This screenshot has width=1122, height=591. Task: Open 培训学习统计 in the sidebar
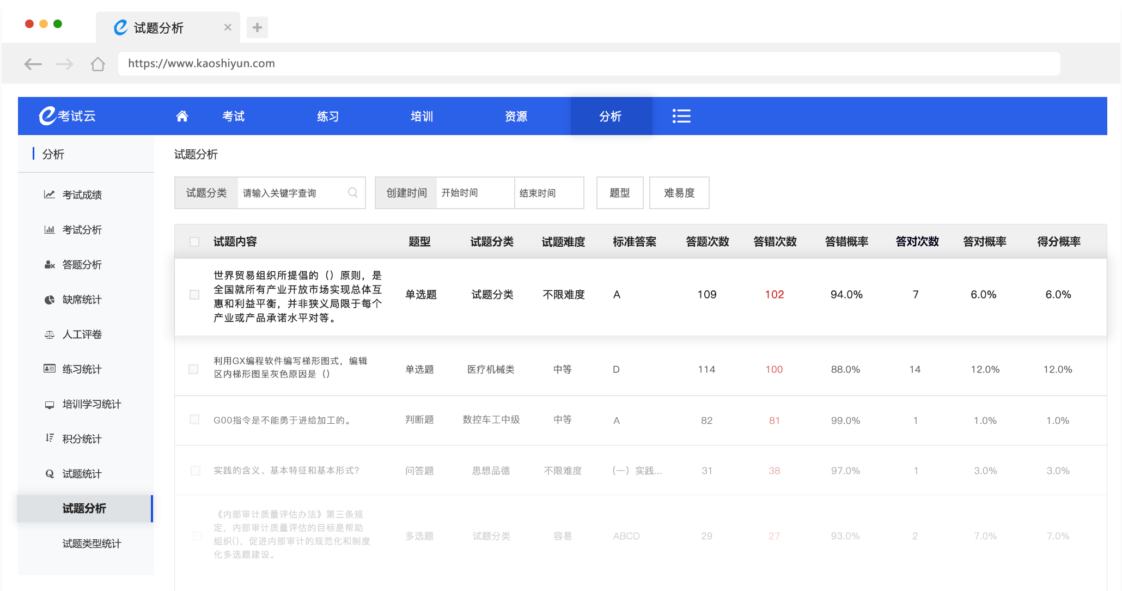click(92, 404)
